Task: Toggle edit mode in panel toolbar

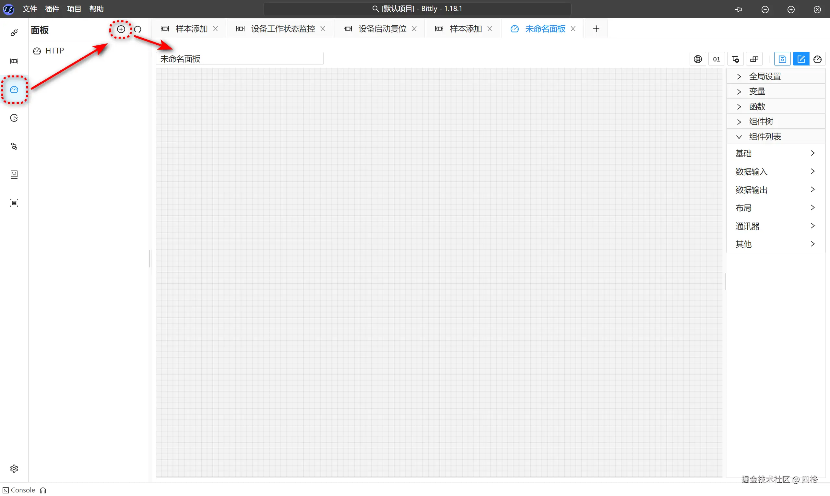Action: (801, 59)
